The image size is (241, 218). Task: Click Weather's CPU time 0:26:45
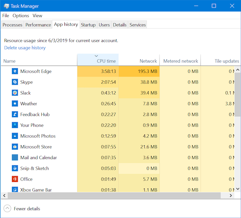(108, 104)
